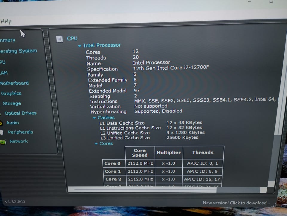Screen dimensions: 287x216
Task: Open Operating System section in sidebar
Action: coord(19,51)
